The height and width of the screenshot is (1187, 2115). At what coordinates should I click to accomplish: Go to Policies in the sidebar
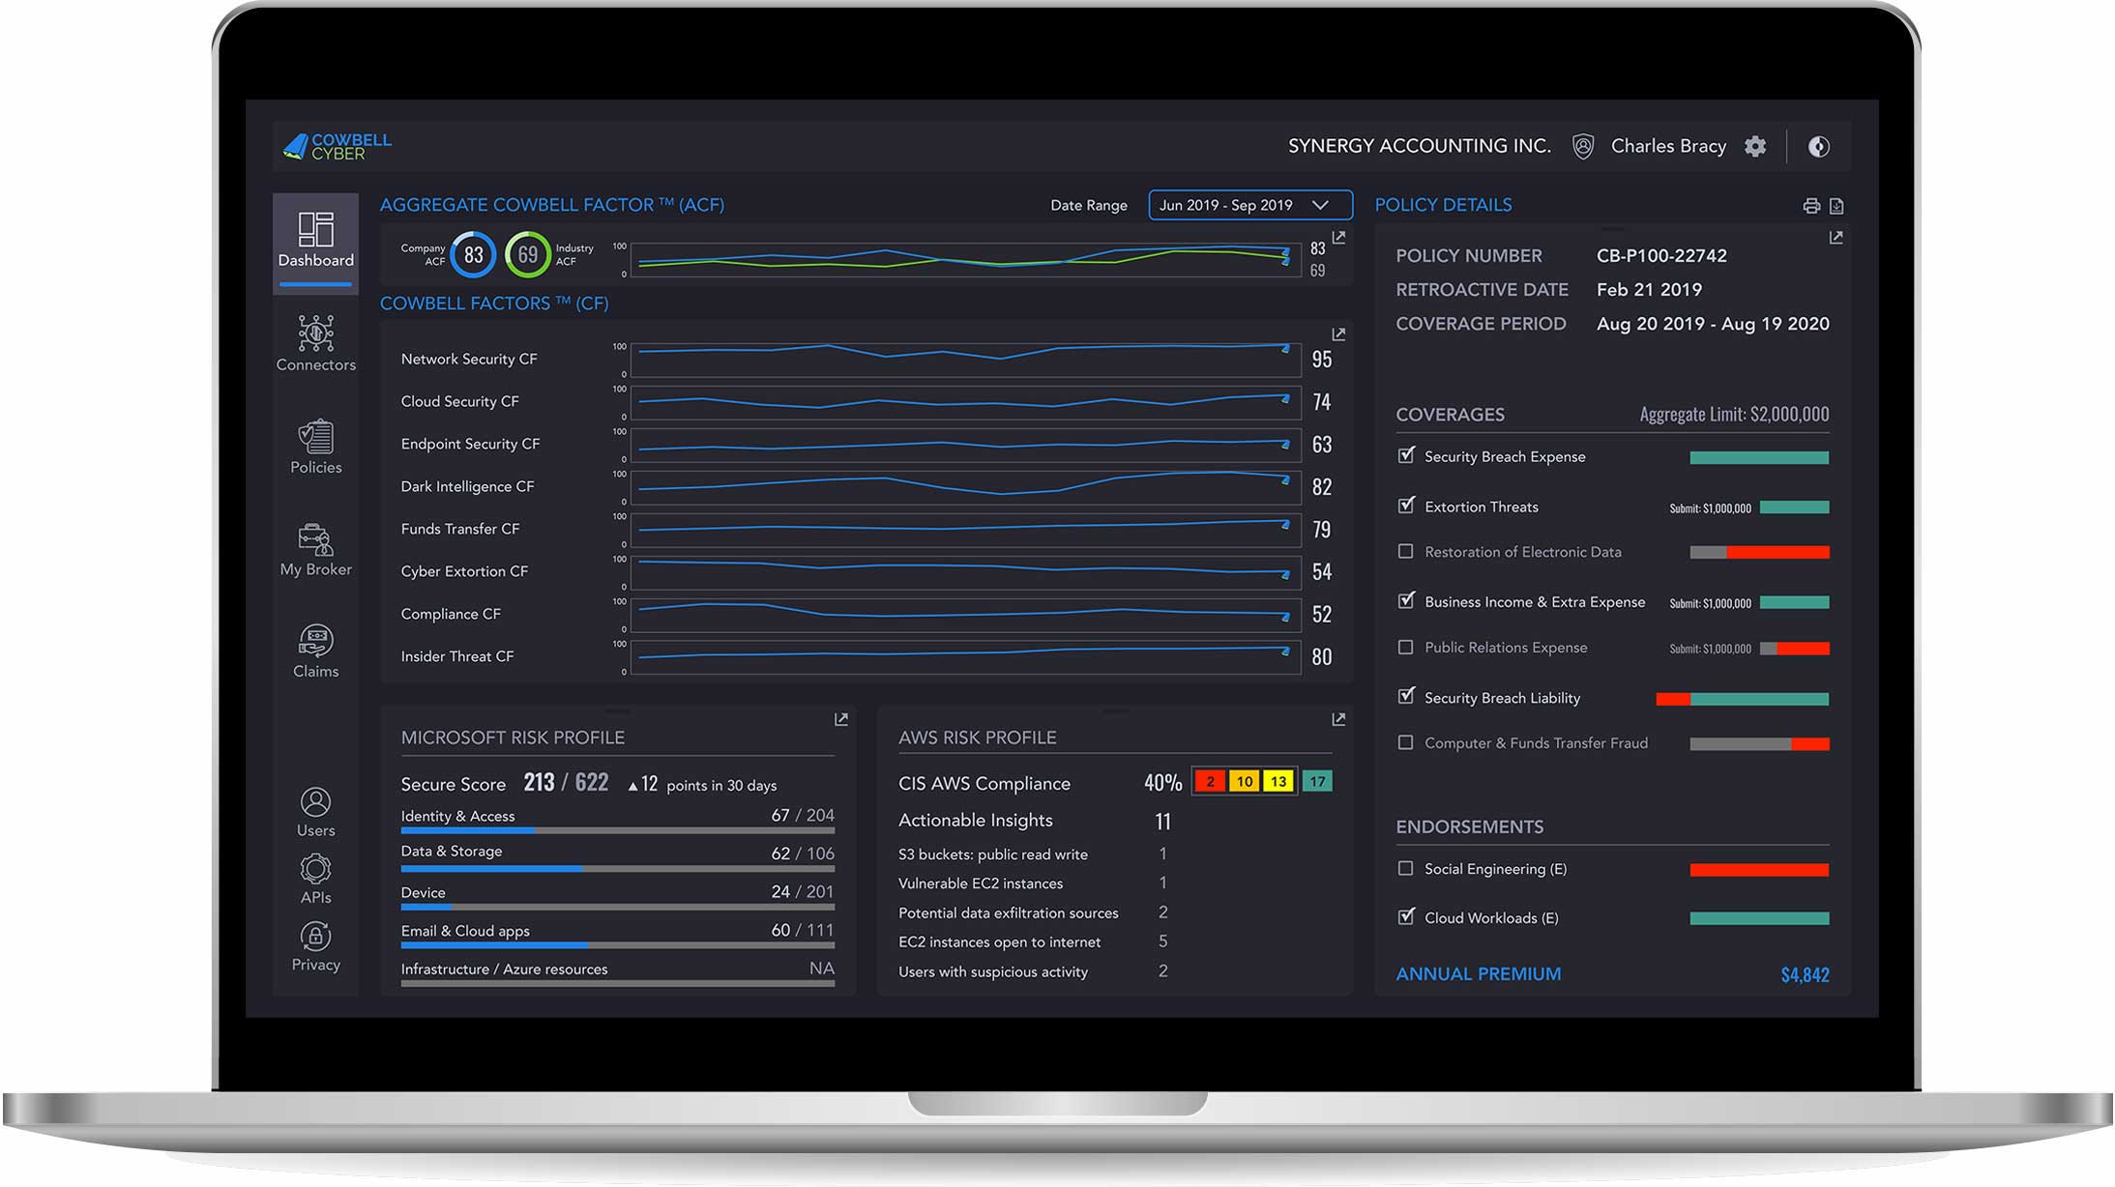[x=315, y=447]
